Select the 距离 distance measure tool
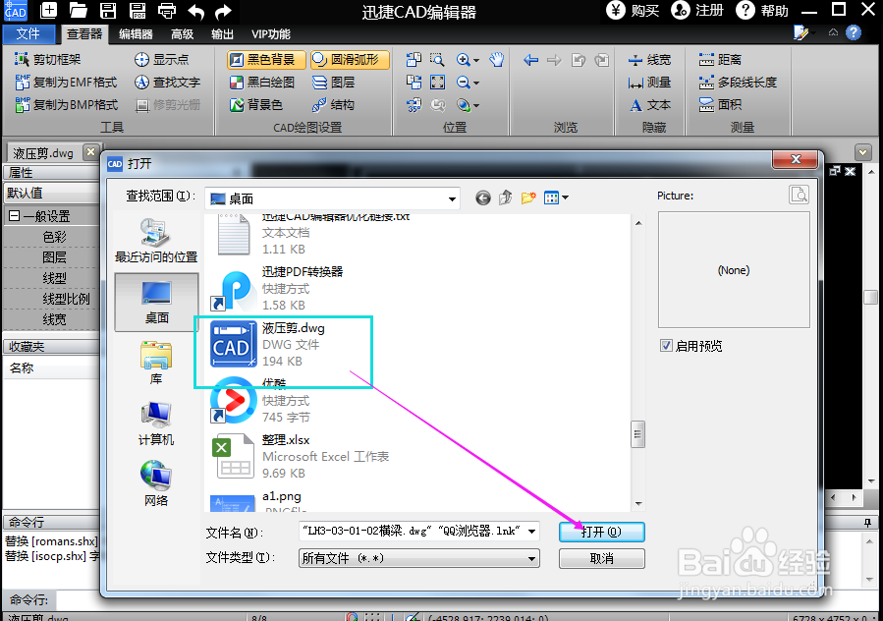 (x=720, y=59)
